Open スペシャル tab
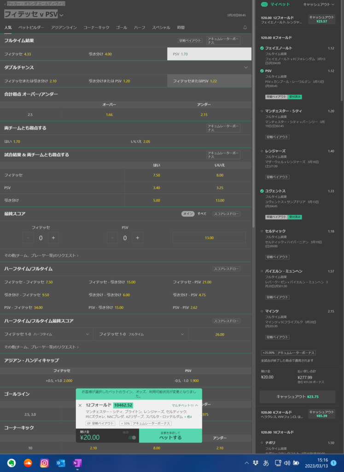344x472 pixels. point(161,27)
